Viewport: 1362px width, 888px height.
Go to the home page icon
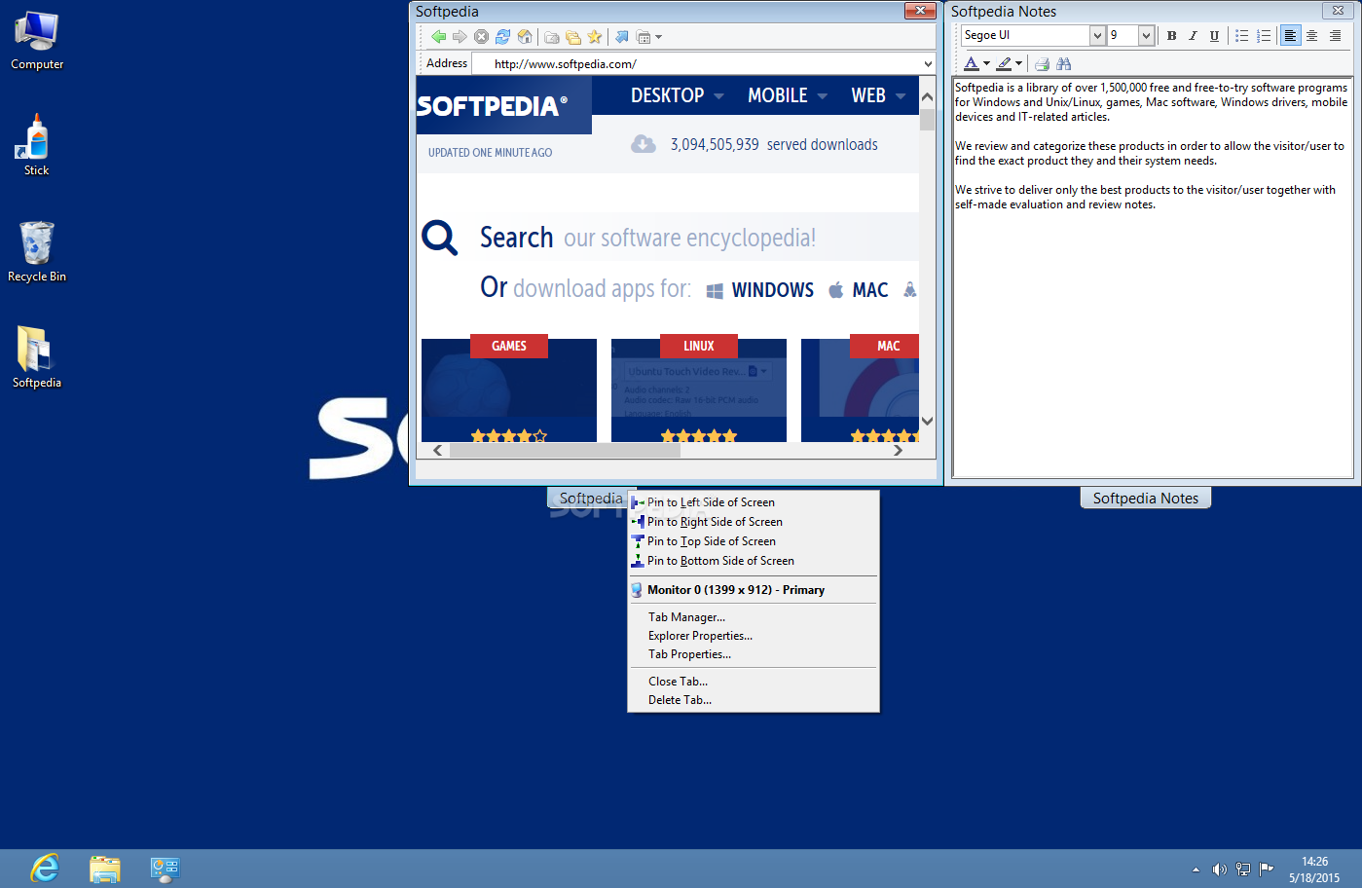[x=525, y=37]
